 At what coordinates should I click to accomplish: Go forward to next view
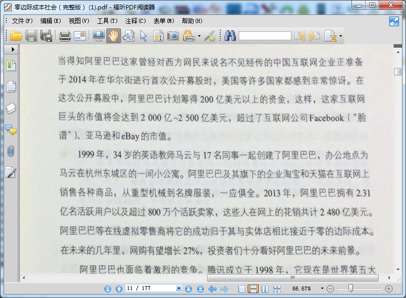click(224, 289)
